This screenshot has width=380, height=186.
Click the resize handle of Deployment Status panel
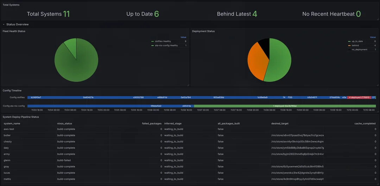coord(378,85)
